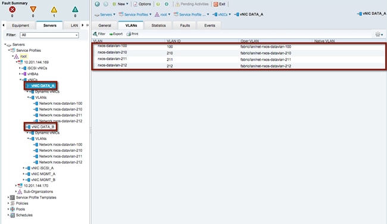Open the Options dialog
The height and width of the screenshot is (224, 387).
[x=142, y=4]
